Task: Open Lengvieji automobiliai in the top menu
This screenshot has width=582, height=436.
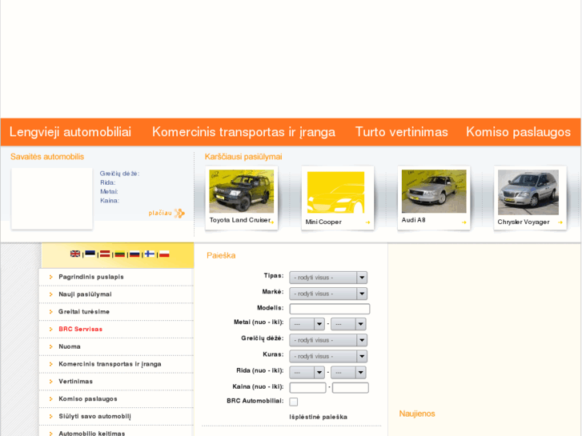Action: [x=70, y=132]
